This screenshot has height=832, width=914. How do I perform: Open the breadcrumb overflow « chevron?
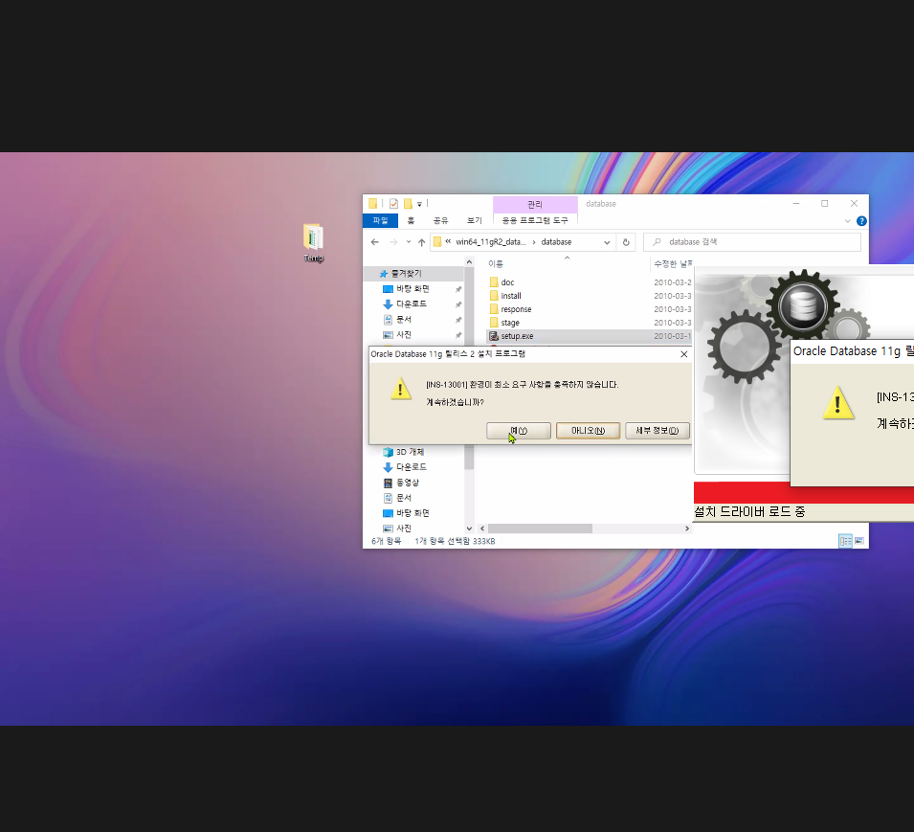tap(448, 241)
